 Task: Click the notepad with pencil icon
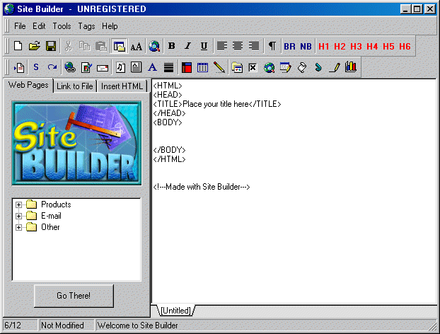pyautogui.click(x=285, y=68)
